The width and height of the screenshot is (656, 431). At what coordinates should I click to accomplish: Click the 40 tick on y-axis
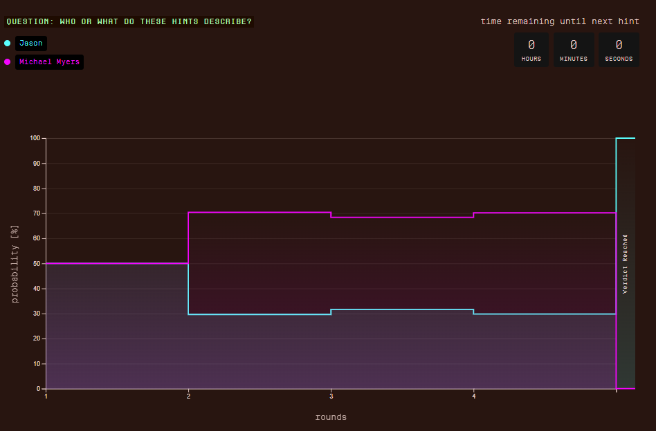click(x=37, y=289)
